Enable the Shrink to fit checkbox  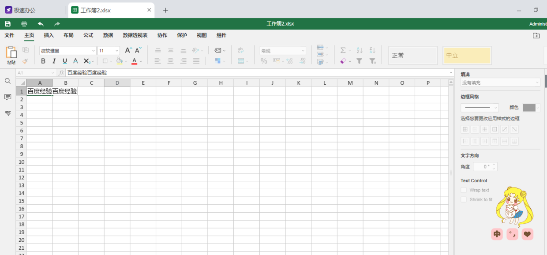464,199
